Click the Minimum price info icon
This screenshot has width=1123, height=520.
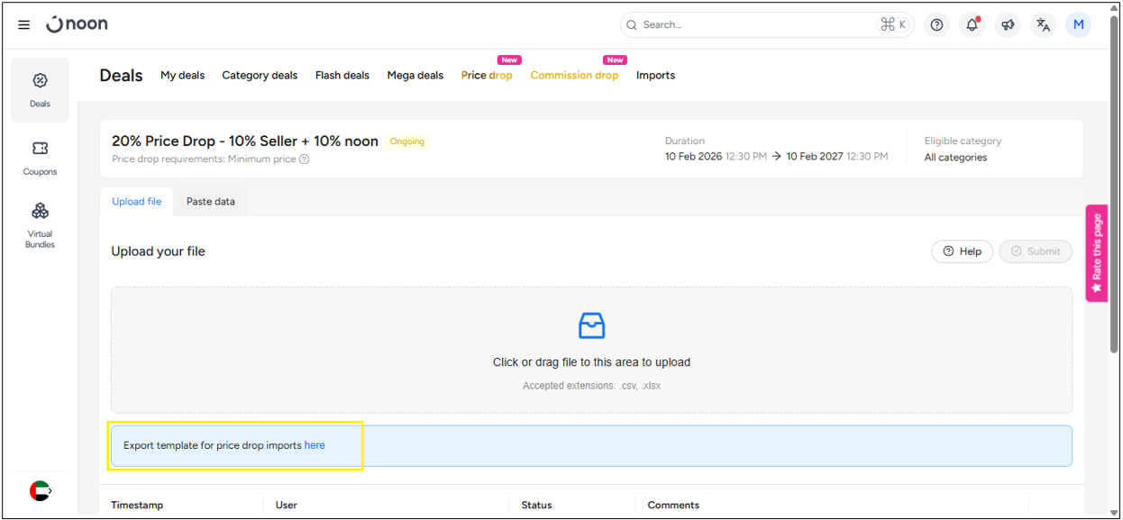[x=305, y=160]
